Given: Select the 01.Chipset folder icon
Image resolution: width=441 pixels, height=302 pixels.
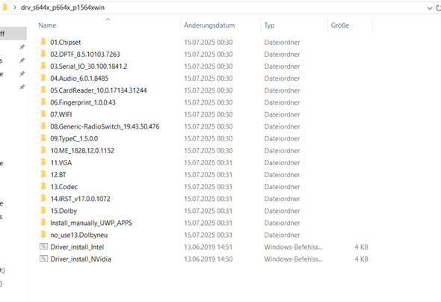Looking at the screenshot, I should (43, 42).
